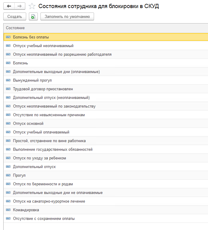Select Вынужденный прогул entry
Image resolution: width=208 pixels, height=230 pixels.
pos(32,80)
